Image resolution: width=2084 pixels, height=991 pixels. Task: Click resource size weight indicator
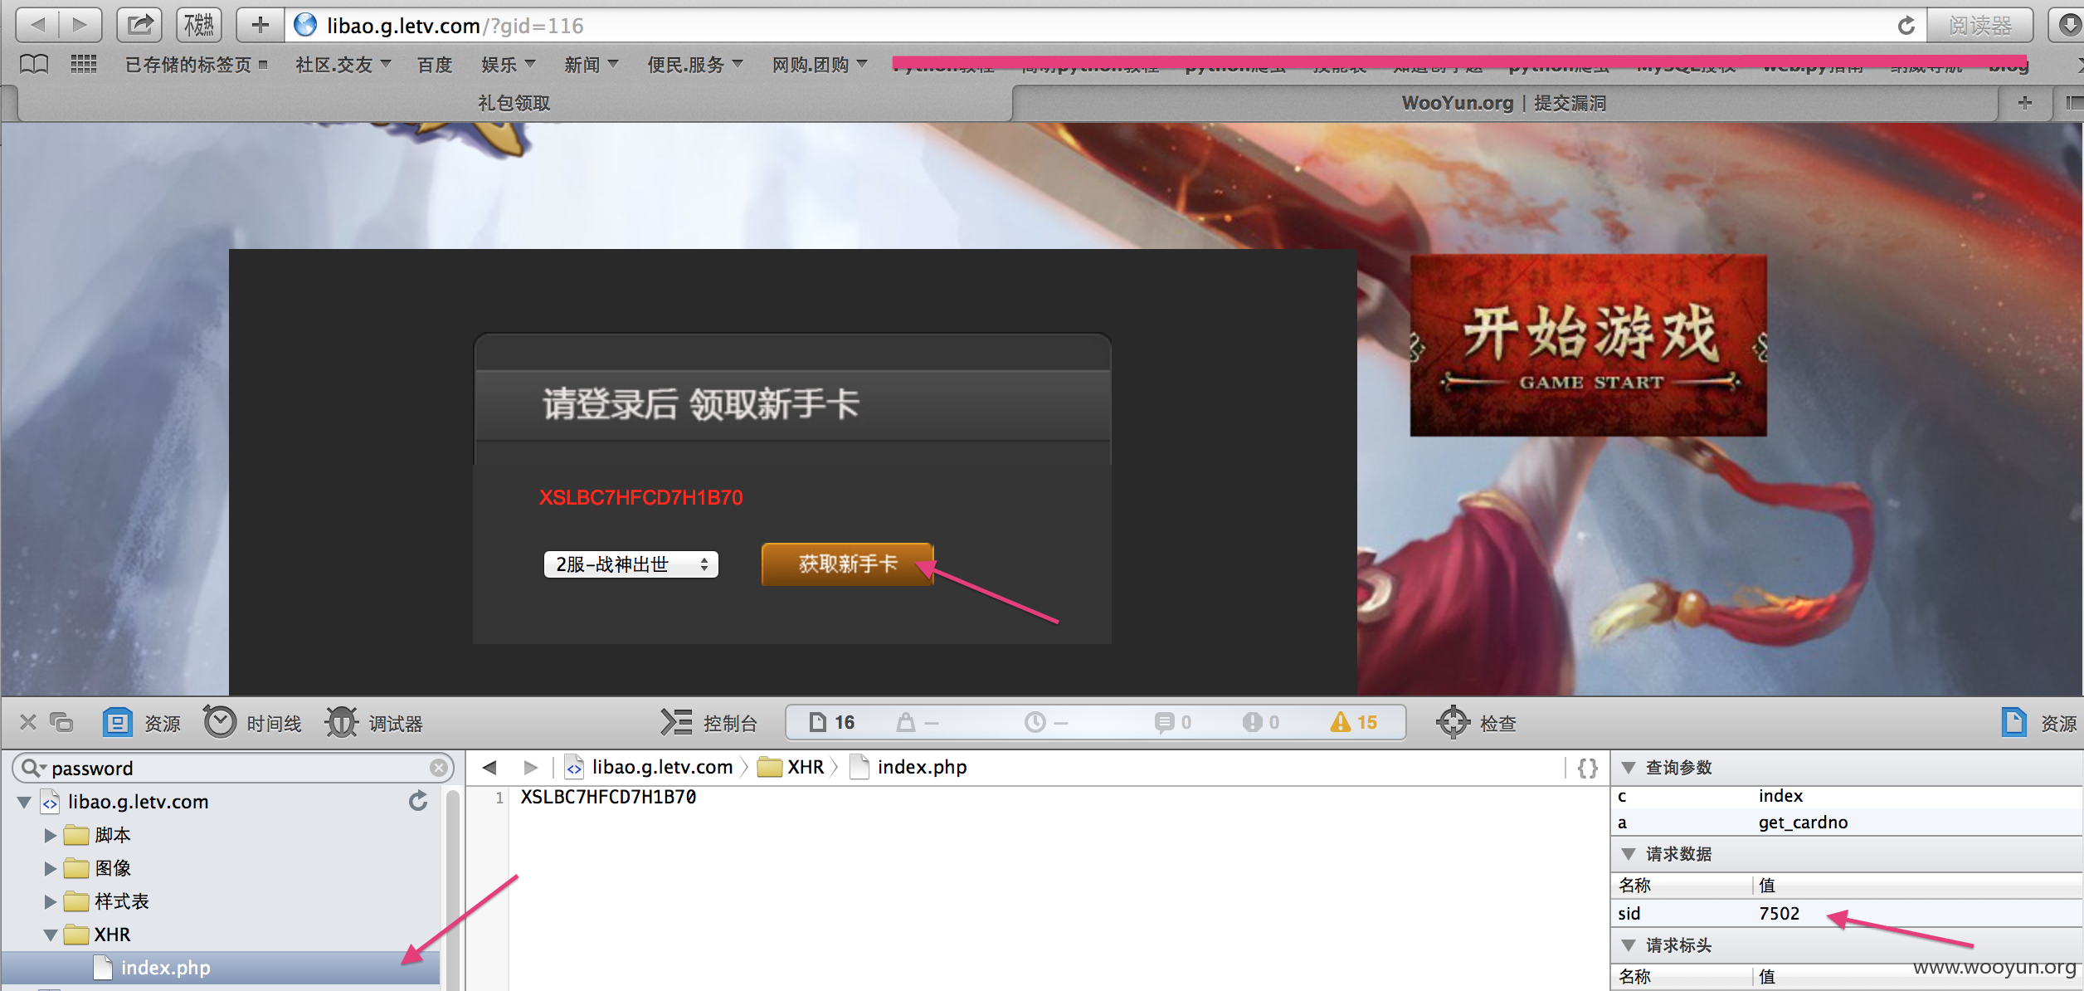(x=918, y=722)
